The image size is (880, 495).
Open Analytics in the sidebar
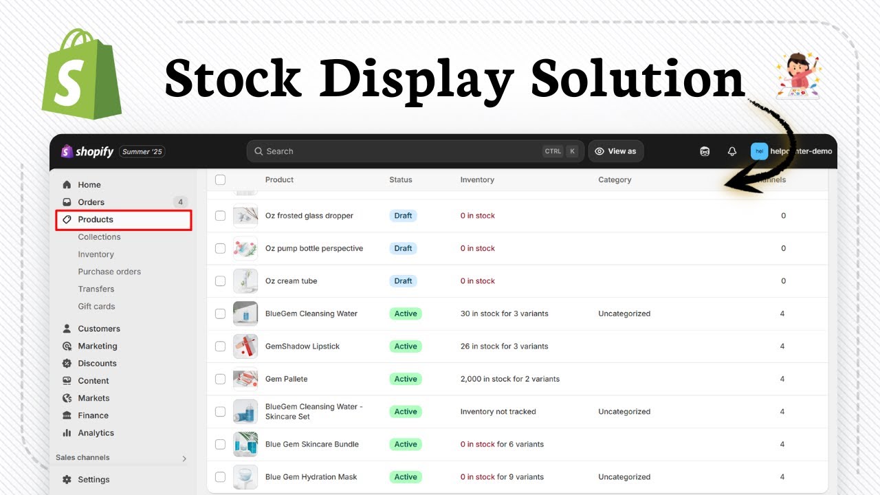pyautogui.click(x=96, y=433)
